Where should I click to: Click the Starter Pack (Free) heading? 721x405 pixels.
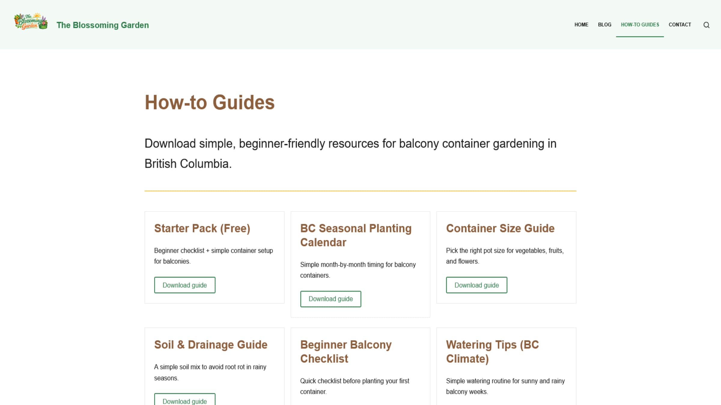[x=202, y=228]
